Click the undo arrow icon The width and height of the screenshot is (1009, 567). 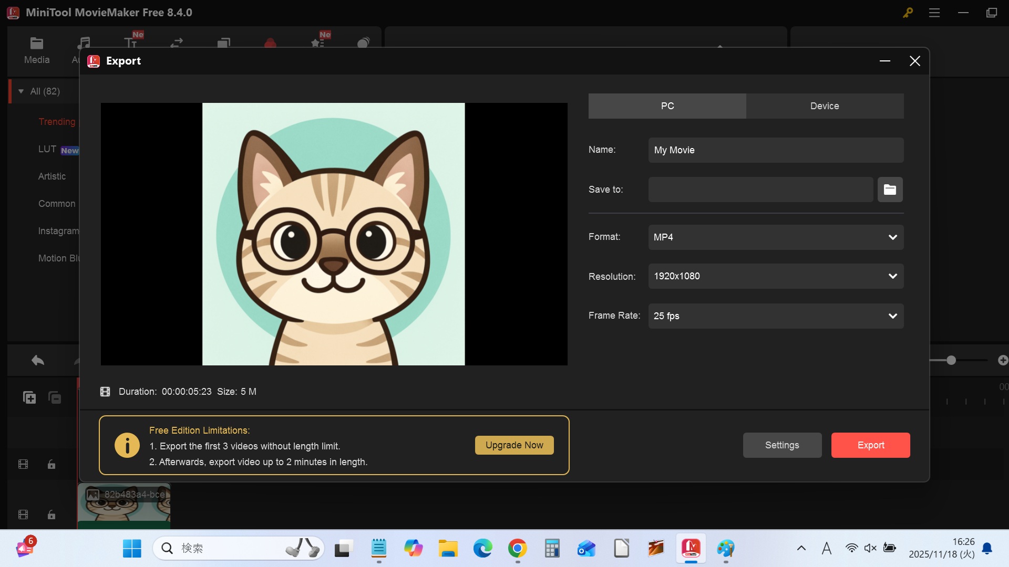[38, 360]
